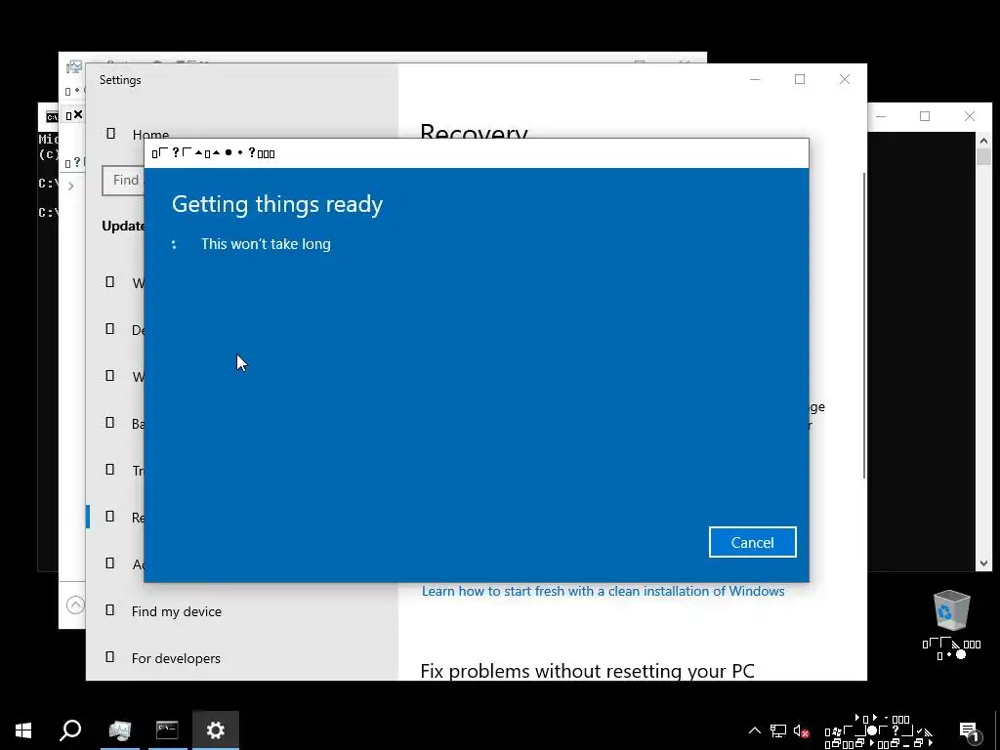Viewport: 1000px width, 750px height.
Task: Open the clean installation of Windows link
Action: click(x=604, y=591)
